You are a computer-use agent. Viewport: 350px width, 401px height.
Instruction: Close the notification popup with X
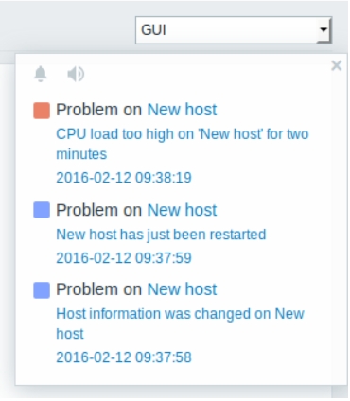[x=337, y=66]
